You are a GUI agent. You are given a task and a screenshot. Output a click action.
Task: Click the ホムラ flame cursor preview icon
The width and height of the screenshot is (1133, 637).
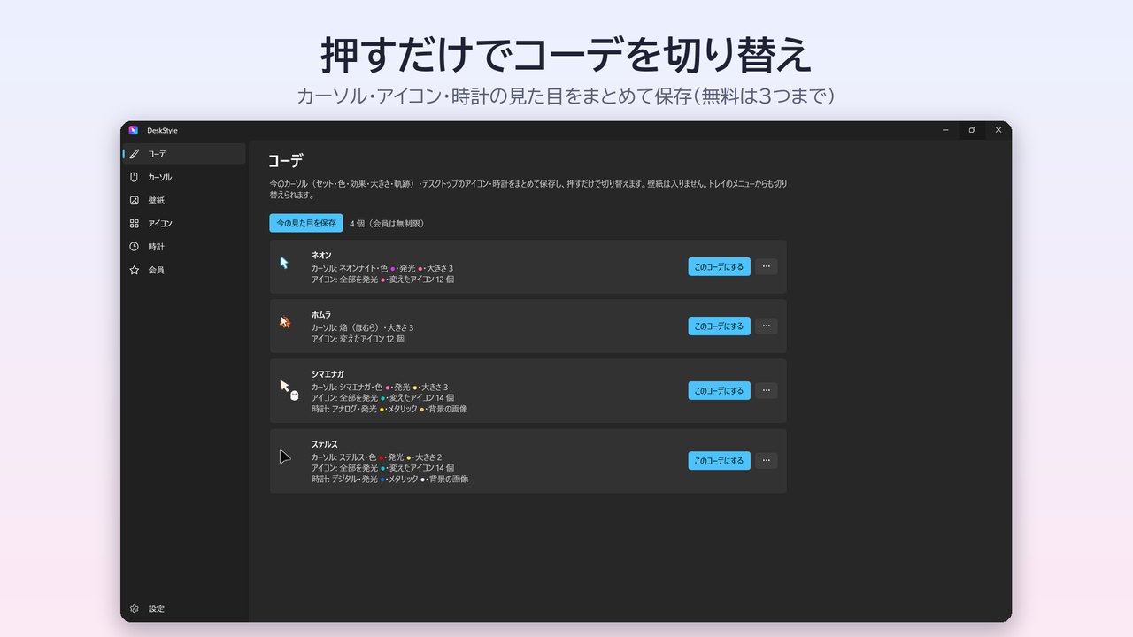[285, 322]
